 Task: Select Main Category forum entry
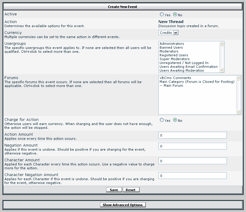197,82
